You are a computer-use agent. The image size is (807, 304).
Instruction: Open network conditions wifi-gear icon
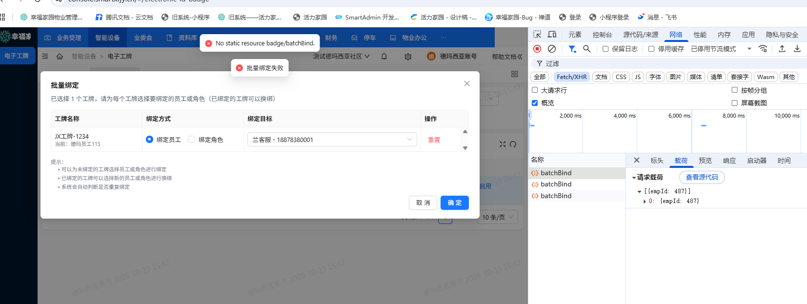[x=763, y=49]
